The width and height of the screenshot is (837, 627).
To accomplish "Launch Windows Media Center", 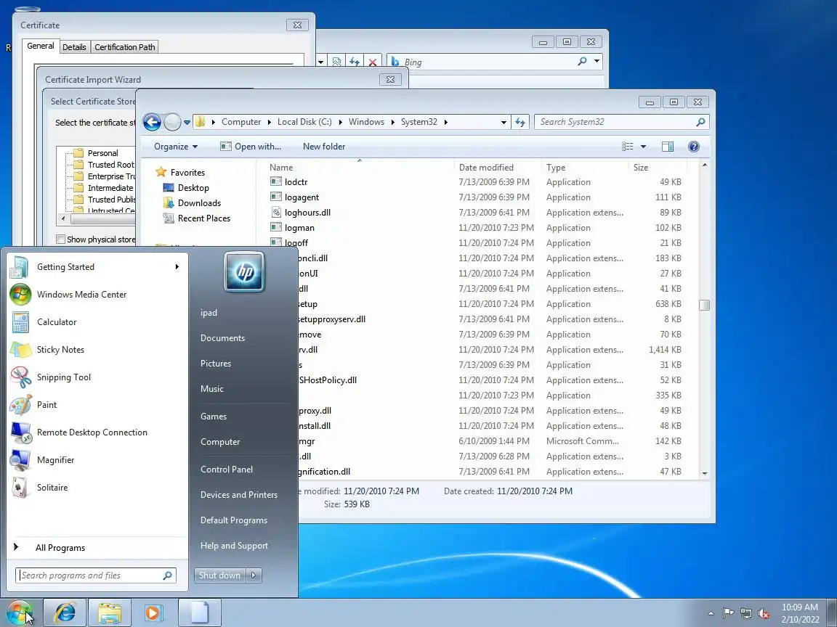I will pos(96,295).
